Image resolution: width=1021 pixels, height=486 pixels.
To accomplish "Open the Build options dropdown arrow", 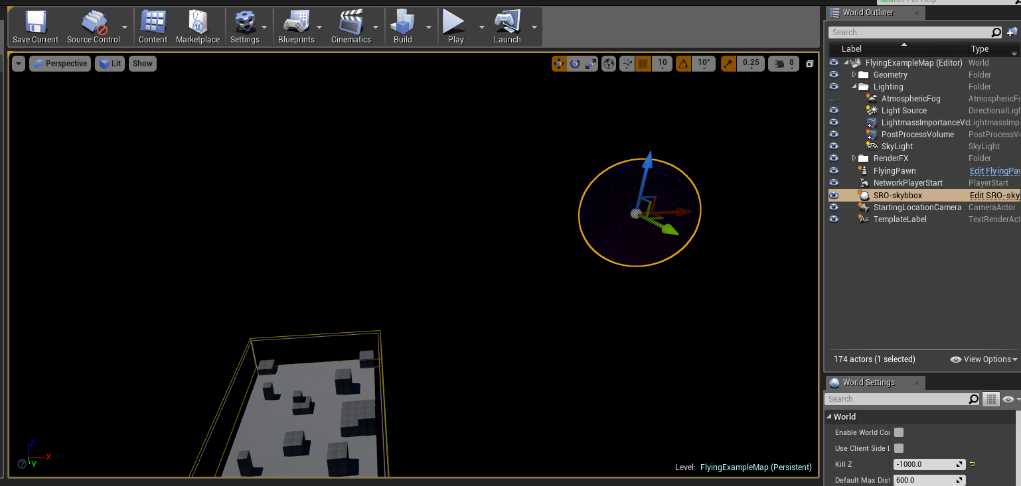I will pos(428,27).
